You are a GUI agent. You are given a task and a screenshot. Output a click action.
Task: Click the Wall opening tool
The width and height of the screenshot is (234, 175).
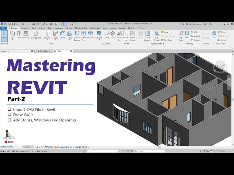click(194, 32)
